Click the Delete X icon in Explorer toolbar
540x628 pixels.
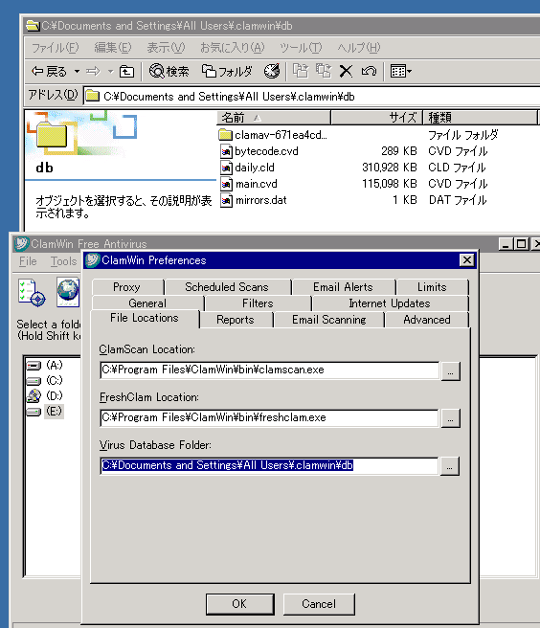(x=346, y=72)
